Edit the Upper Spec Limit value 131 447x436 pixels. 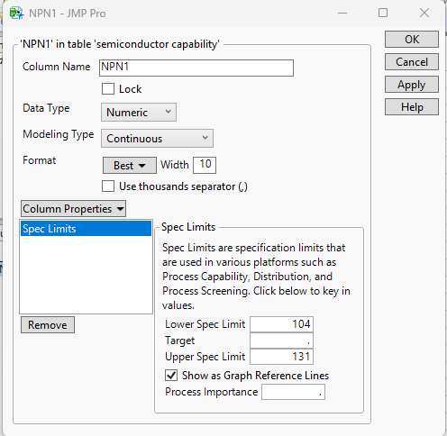coord(281,357)
